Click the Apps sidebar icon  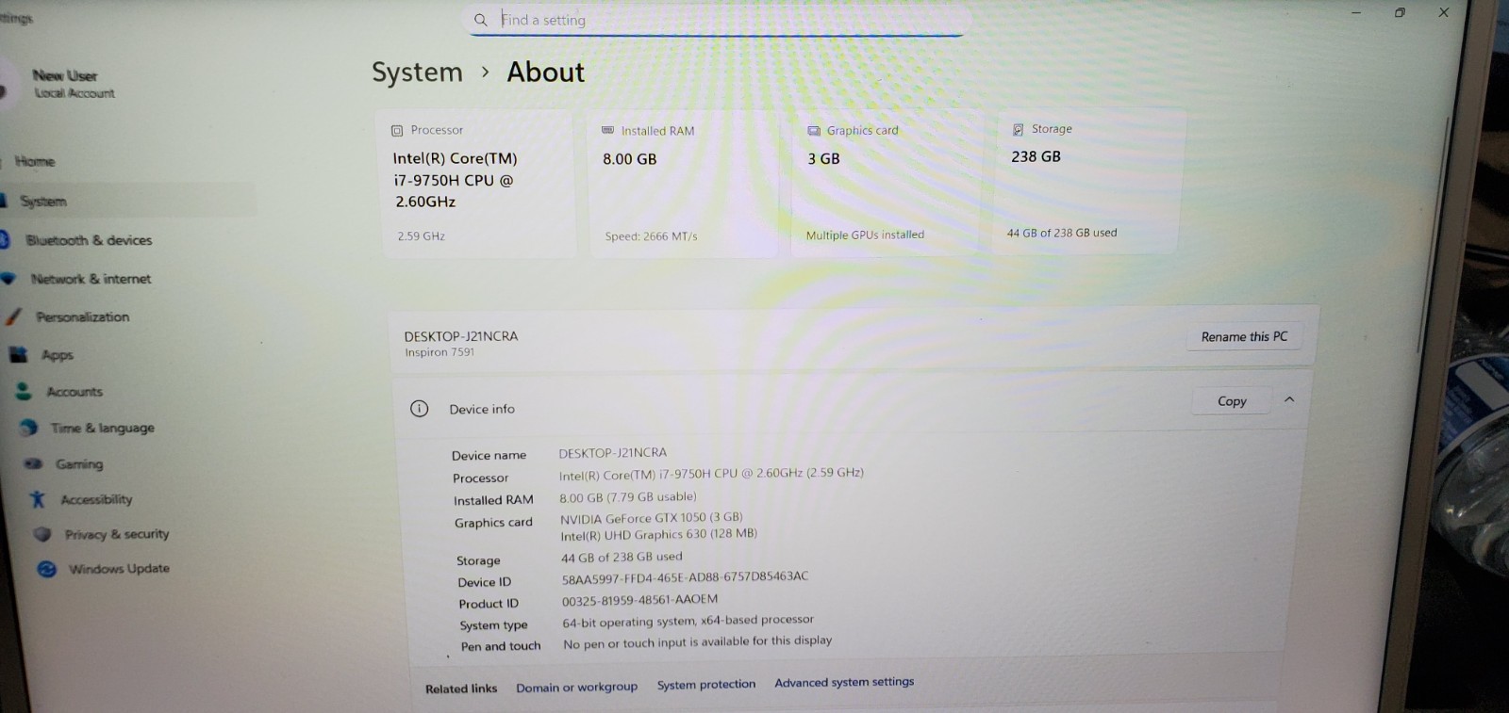click(18, 355)
